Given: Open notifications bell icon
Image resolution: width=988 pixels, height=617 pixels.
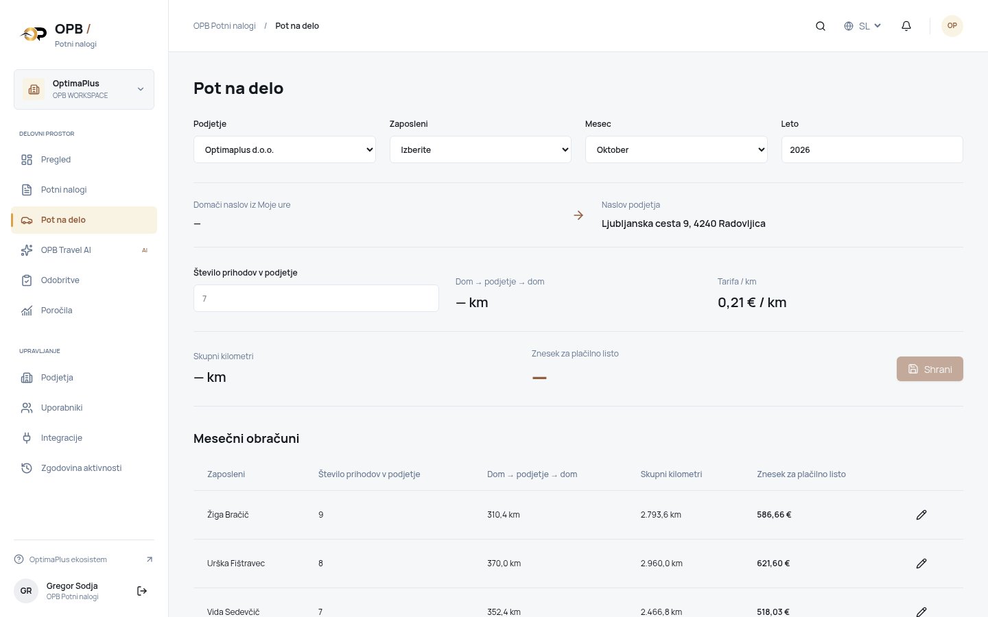Looking at the screenshot, I should (906, 26).
